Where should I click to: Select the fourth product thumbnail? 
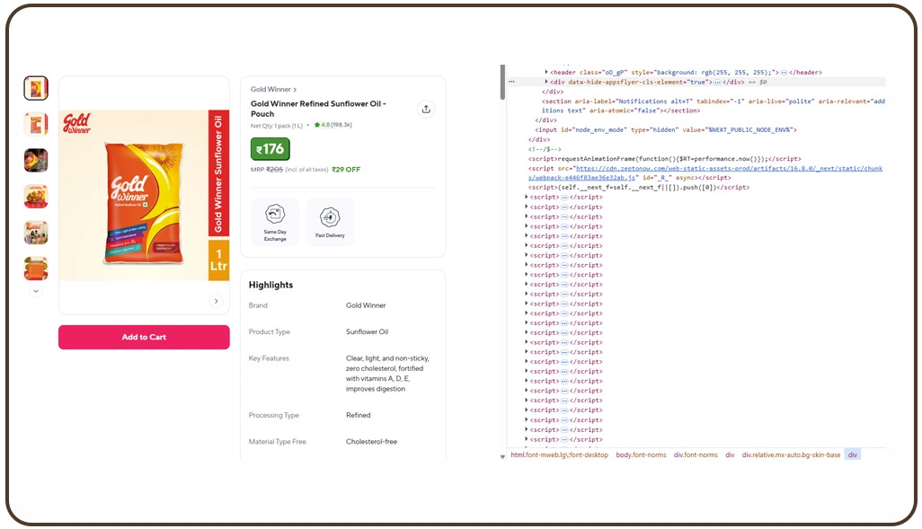pos(36,197)
